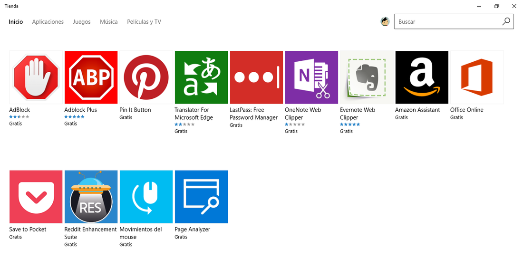
Task: Open the purple OneNote Web Clipper icon
Action: tap(311, 77)
